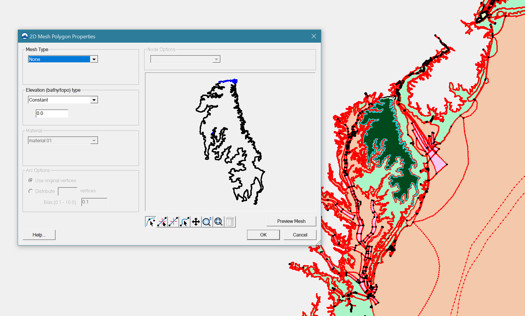Click the 'vertices' label beside Distribute
Image resolution: width=525 pixels, height=316 pixels.
[88, 191]
